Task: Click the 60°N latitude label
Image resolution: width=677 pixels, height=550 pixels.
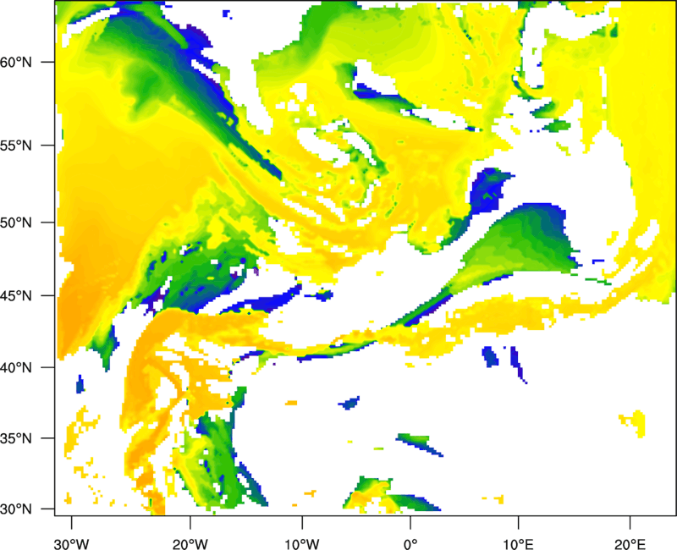Action: pos(16,62)
